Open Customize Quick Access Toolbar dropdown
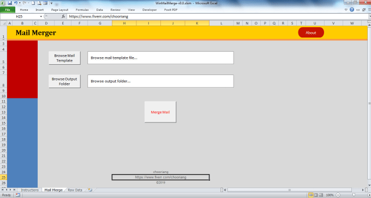Viewport: 371px width, 198px height. [51, 3]
